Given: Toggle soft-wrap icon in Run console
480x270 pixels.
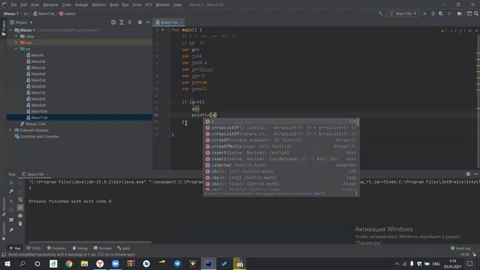Looking at the screenshot, I should coord(20,199).
